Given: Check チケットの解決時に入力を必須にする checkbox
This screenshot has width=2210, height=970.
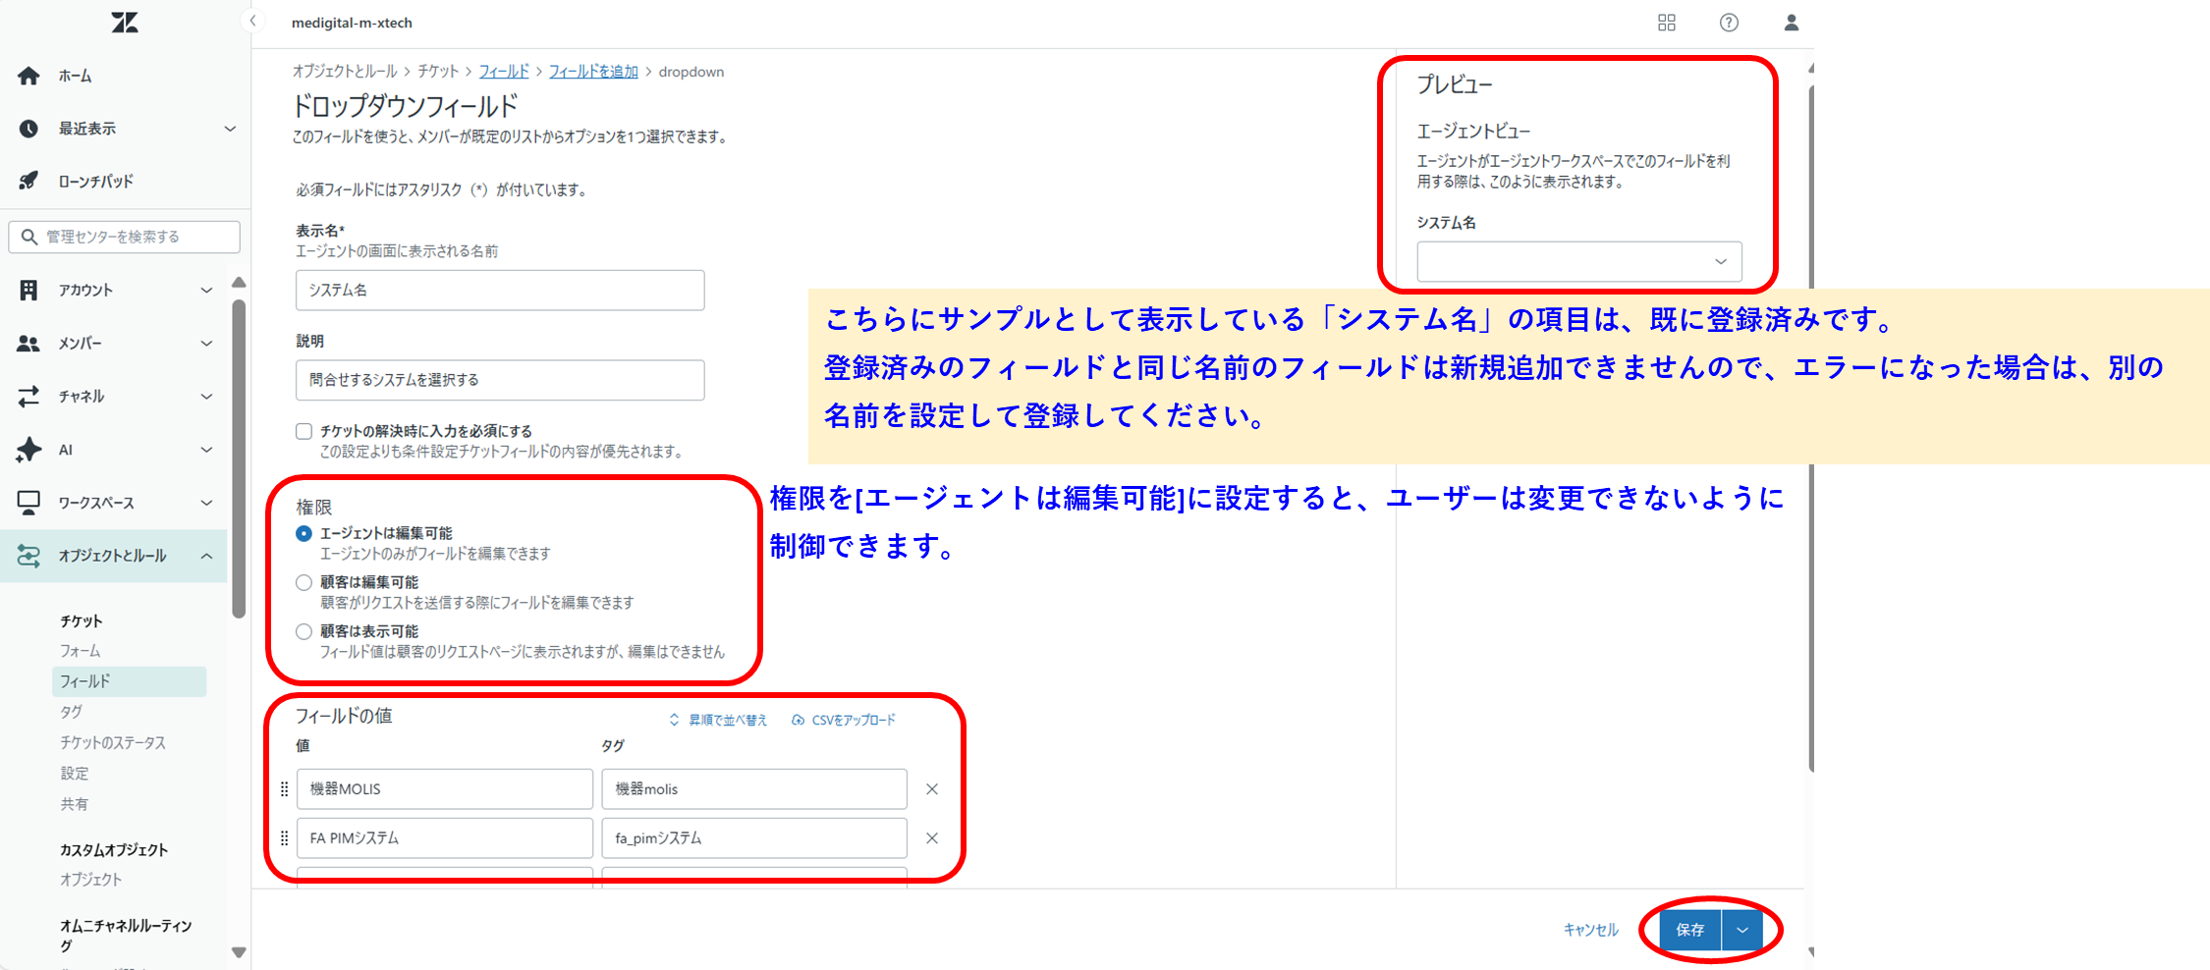Looking at the screenshot, I should click(x=304, y=431).
